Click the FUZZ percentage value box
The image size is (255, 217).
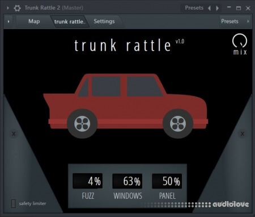(88, 181)
